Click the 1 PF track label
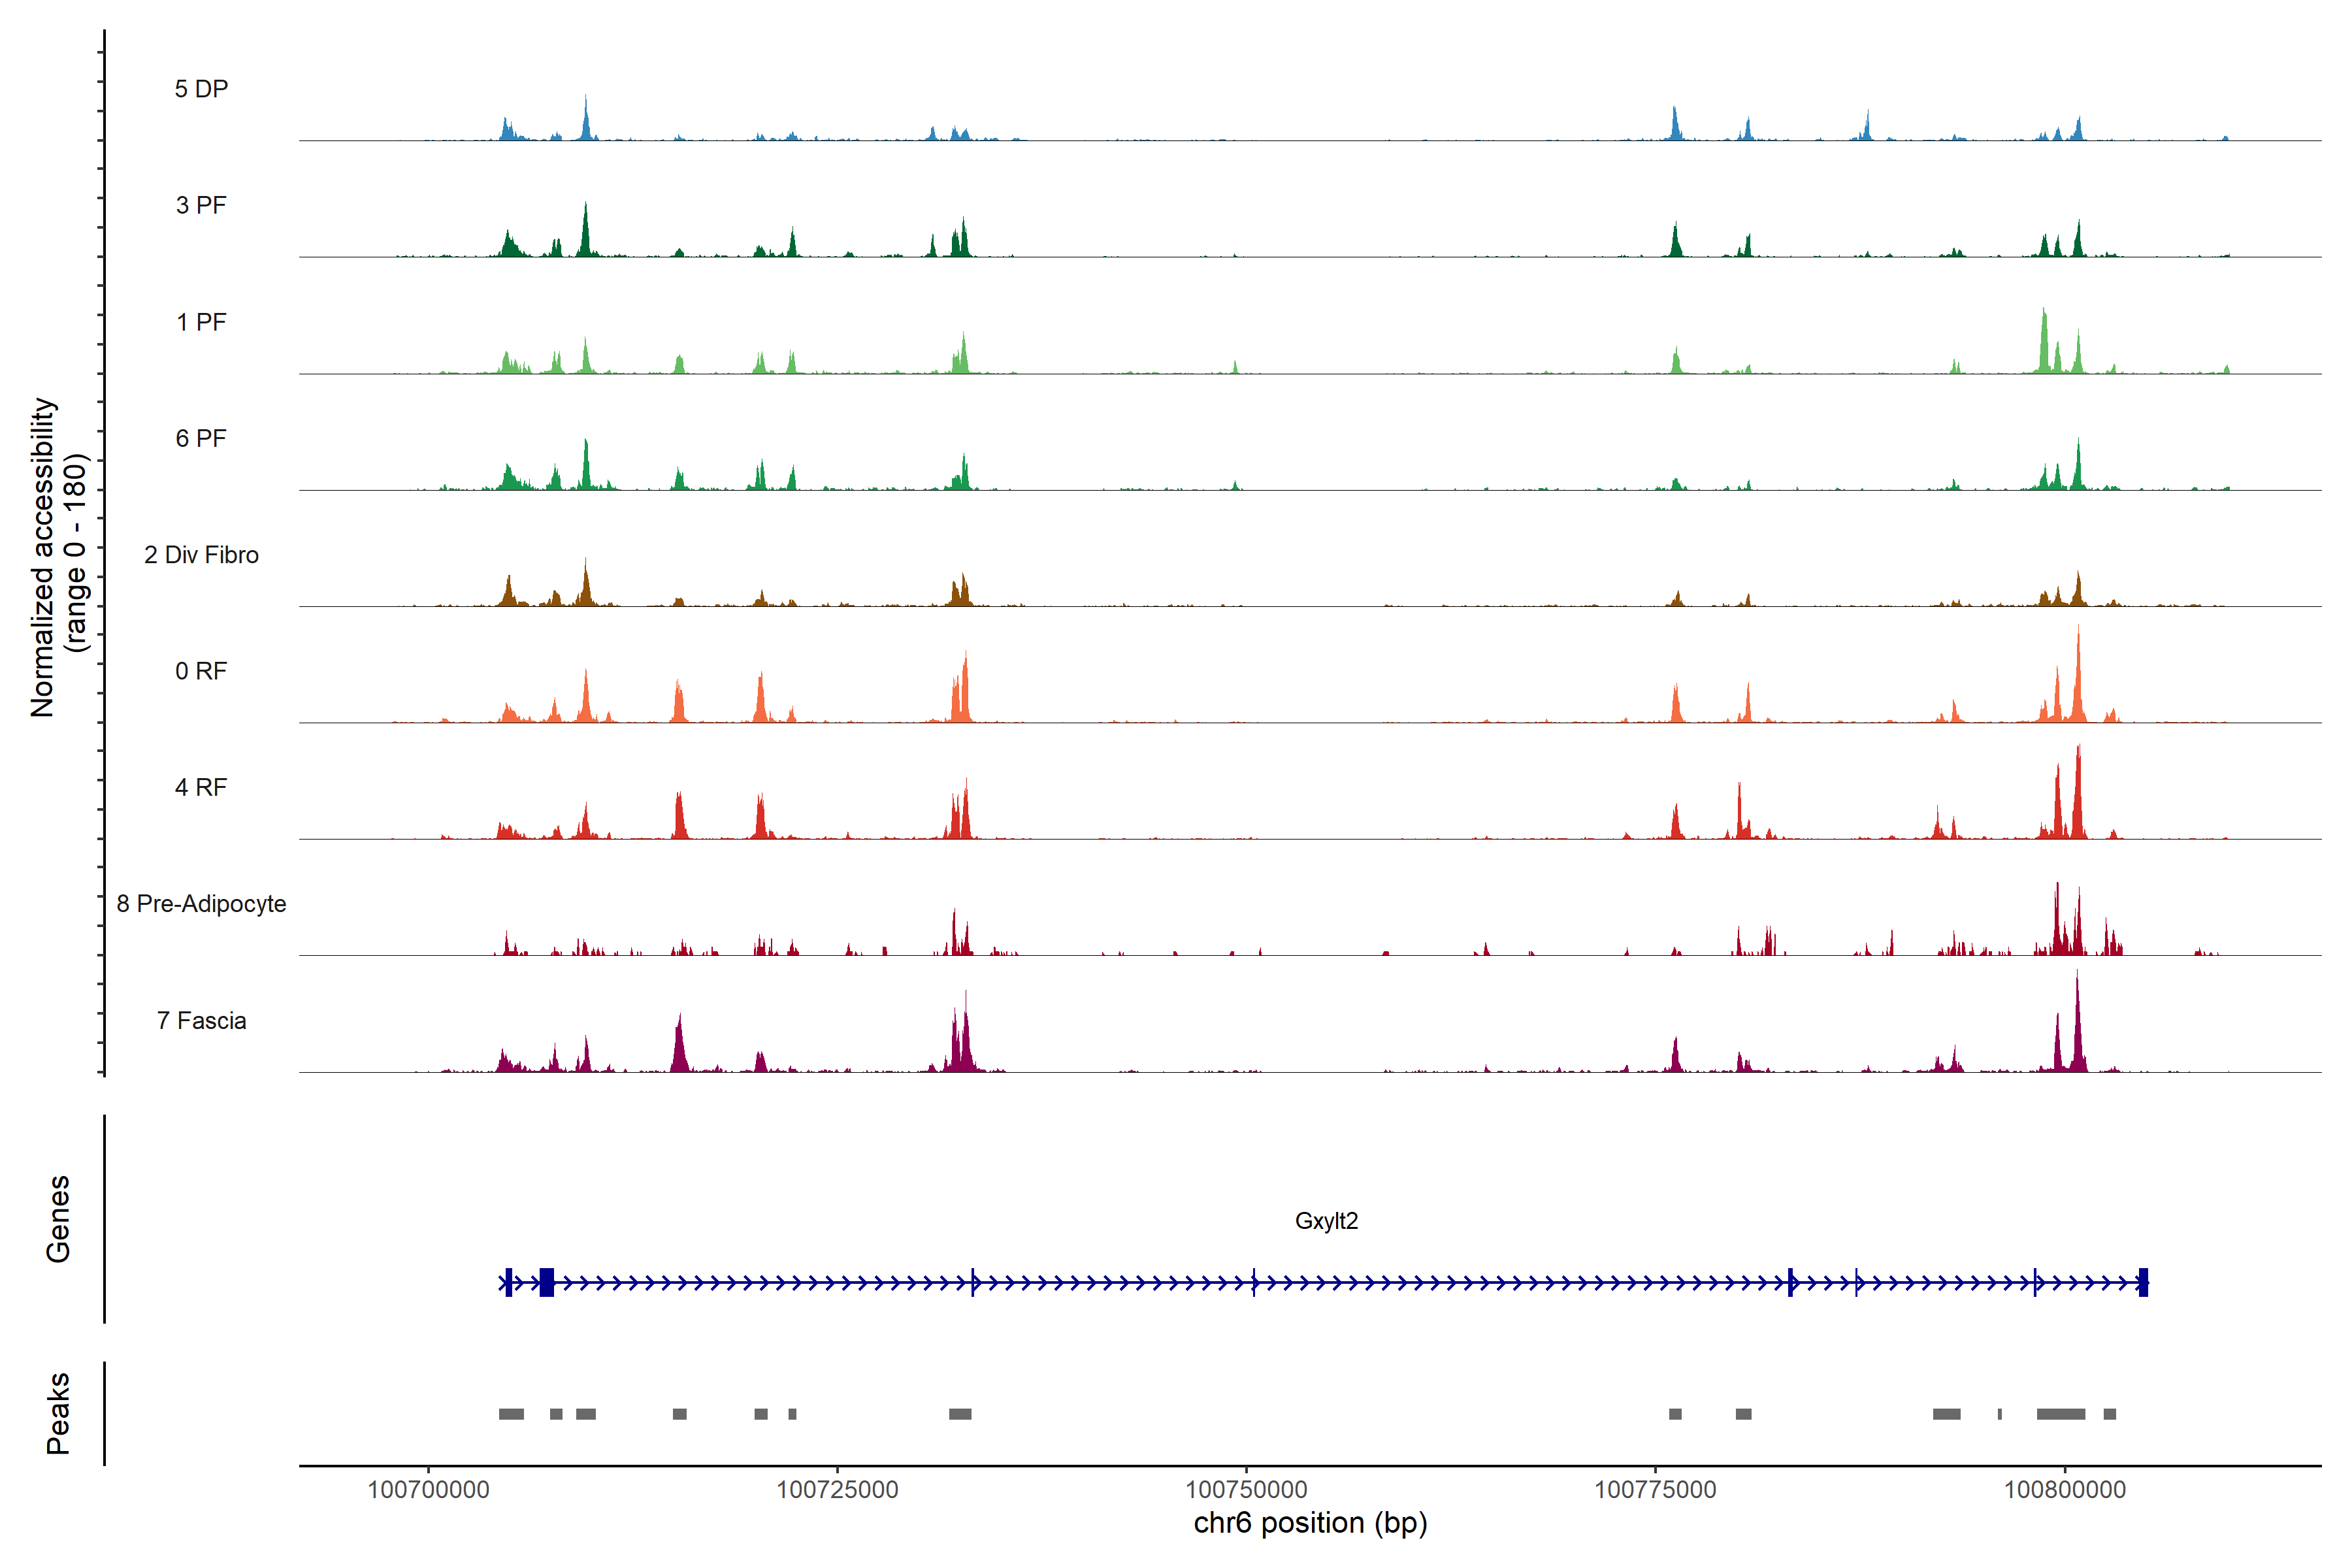 [x=201, y=322]
